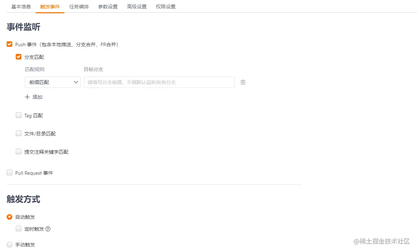The width and height of the screenshot is (417, 252).
Task: Select the 手动触发 radio button
Action: pos(9,245)
